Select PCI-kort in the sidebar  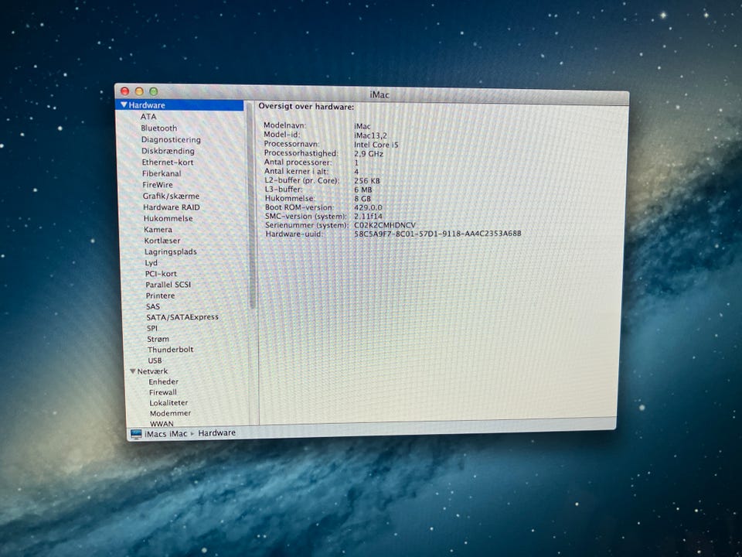[161, 274]
